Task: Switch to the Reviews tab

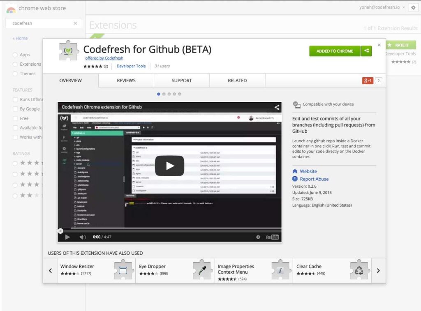Action: click(x=126, y=81)
